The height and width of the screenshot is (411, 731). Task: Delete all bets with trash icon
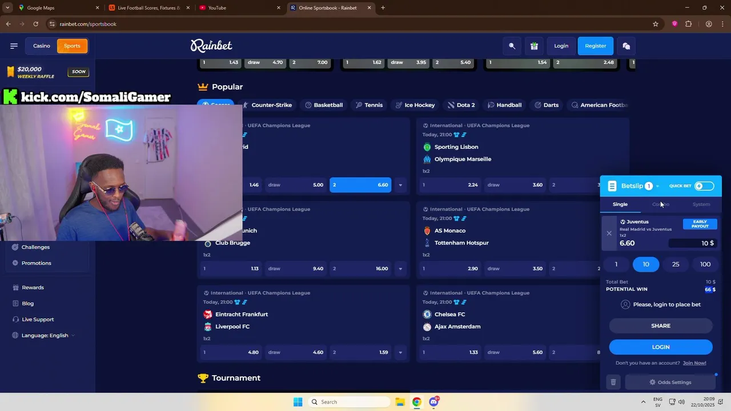pyautogui.click(x=613, y=382)
